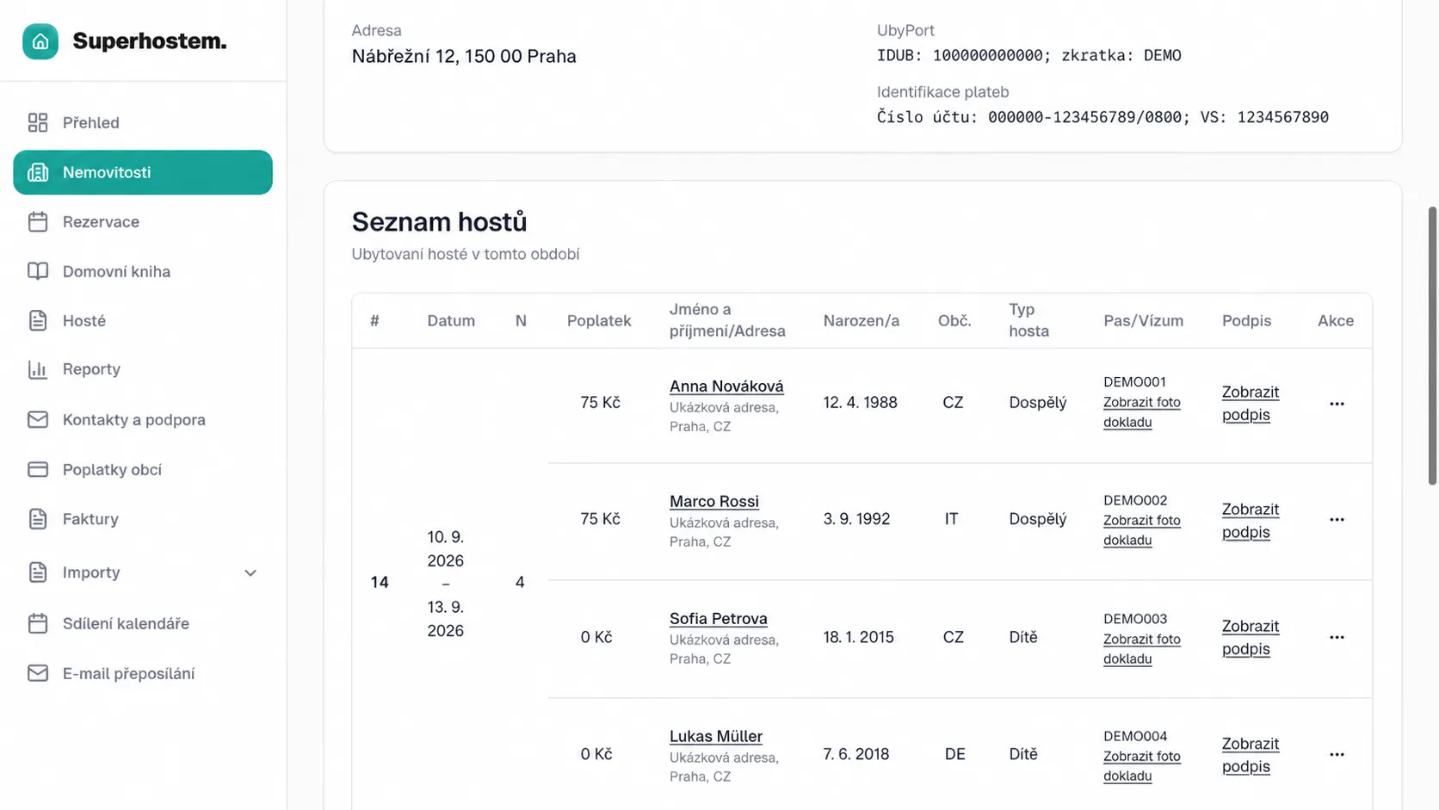Expand the Importy submenu chevron

point(250,573)
